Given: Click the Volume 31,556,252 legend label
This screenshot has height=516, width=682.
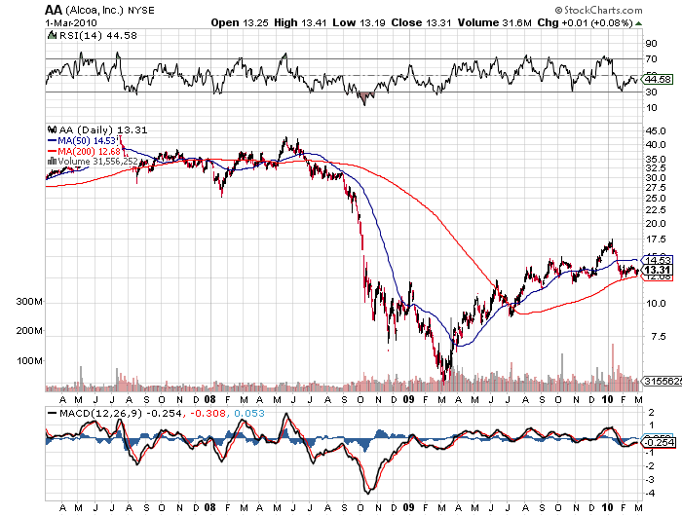Looking at the screenshot, I should pos(97,162).
